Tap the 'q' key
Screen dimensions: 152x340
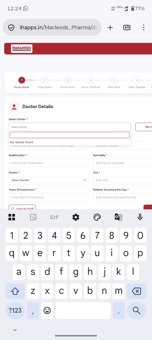[12, 253]
